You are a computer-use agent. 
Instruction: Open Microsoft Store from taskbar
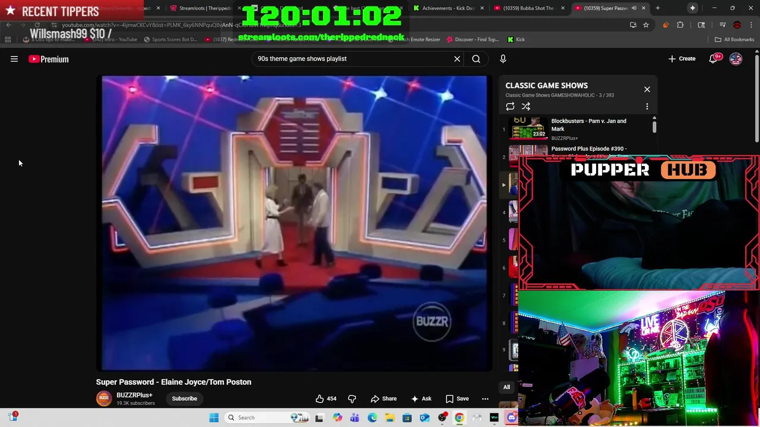coord(407,418)
